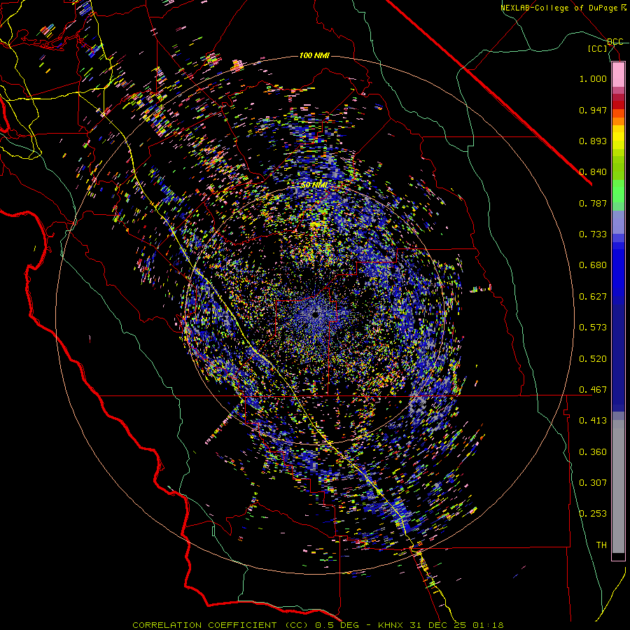
Task: Click the 0.627 scale value
Action: click(593, 297)
